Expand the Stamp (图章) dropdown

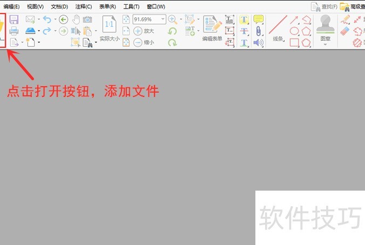(326, 44)
